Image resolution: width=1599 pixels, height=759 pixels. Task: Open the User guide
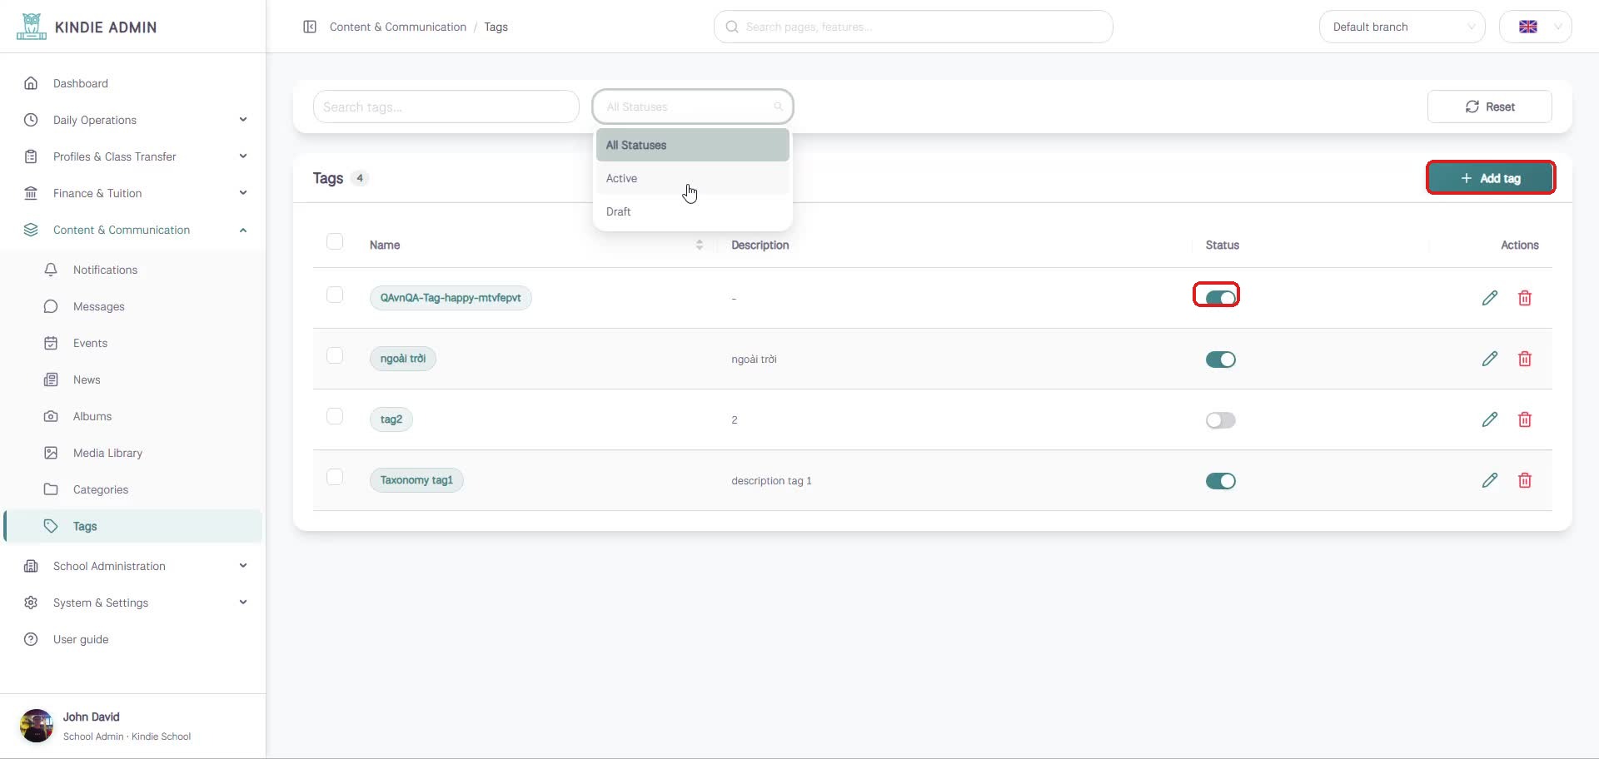[x=81, y=639]
